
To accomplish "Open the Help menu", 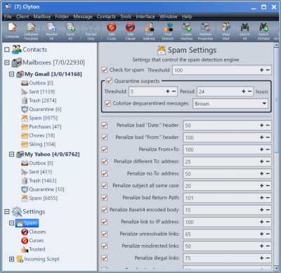I will pyautogui.click(x=187, y=17).
